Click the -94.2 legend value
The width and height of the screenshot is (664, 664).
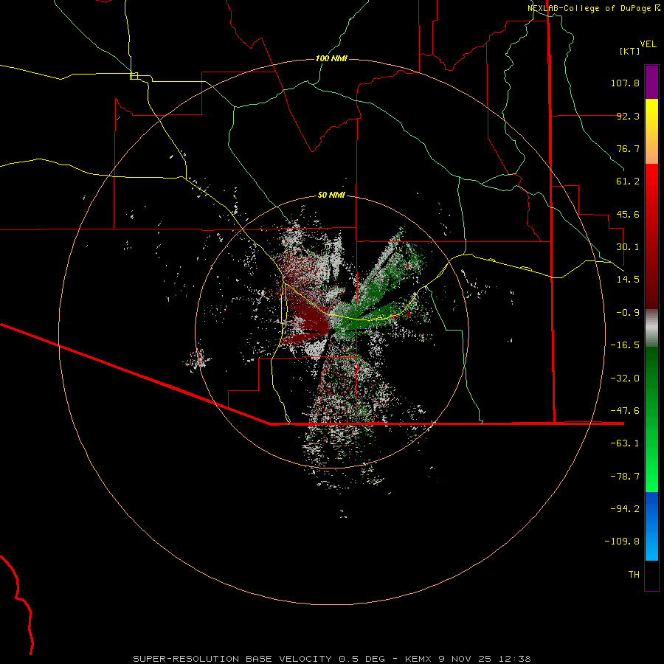[x=625, y=509]
